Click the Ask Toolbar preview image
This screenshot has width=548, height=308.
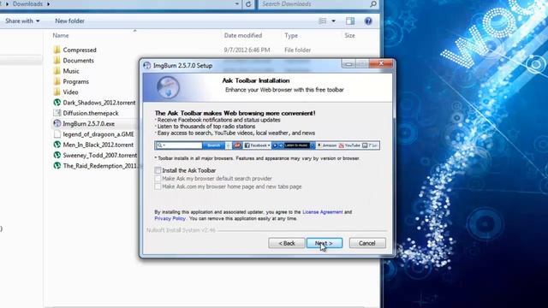pos(267,145)
